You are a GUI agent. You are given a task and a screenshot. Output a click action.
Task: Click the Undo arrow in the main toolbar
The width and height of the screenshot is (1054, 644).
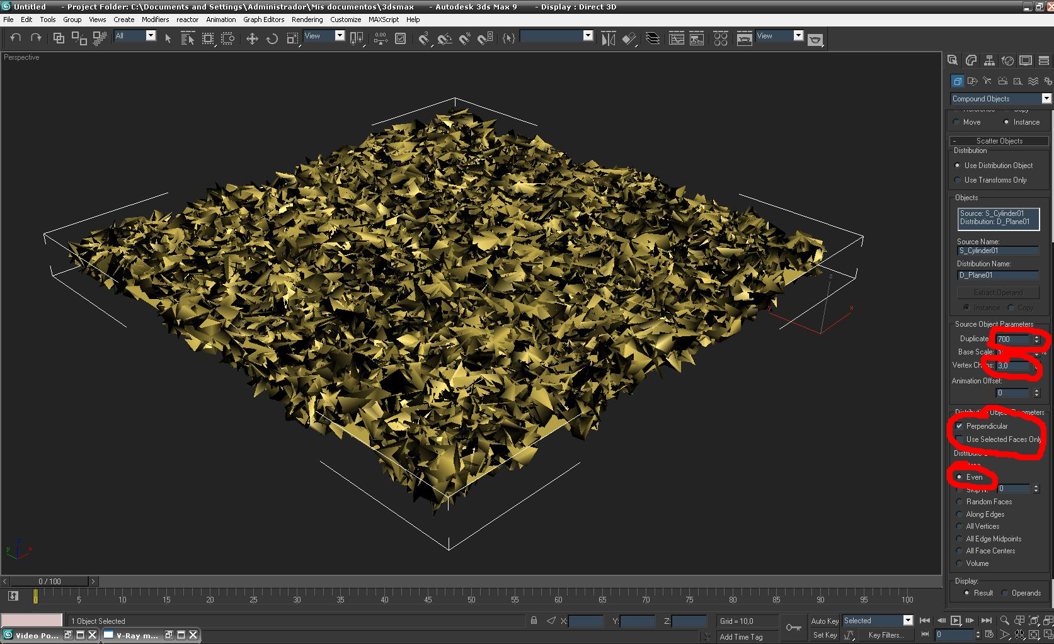click(16, 38)
